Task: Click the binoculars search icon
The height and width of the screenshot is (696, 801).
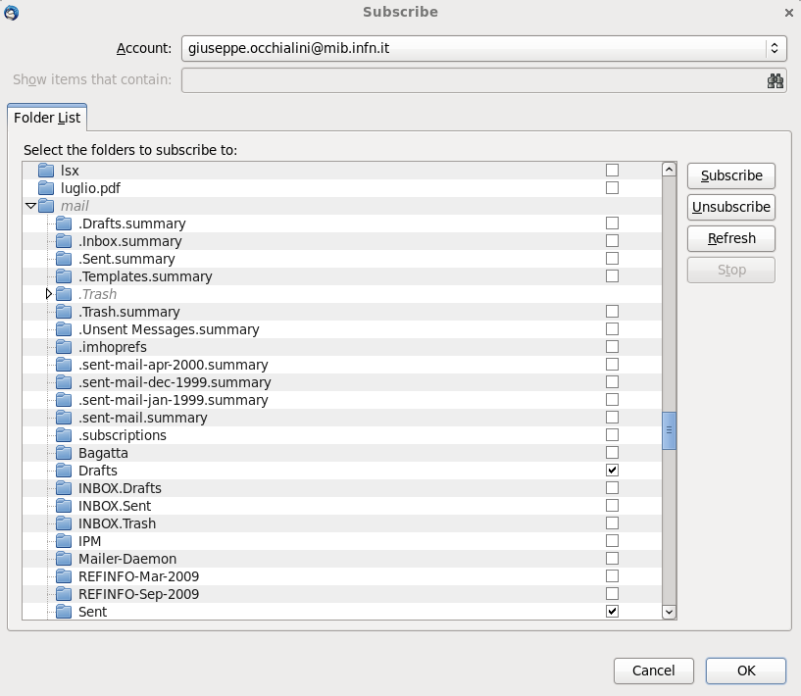Action: coord(775,80)
